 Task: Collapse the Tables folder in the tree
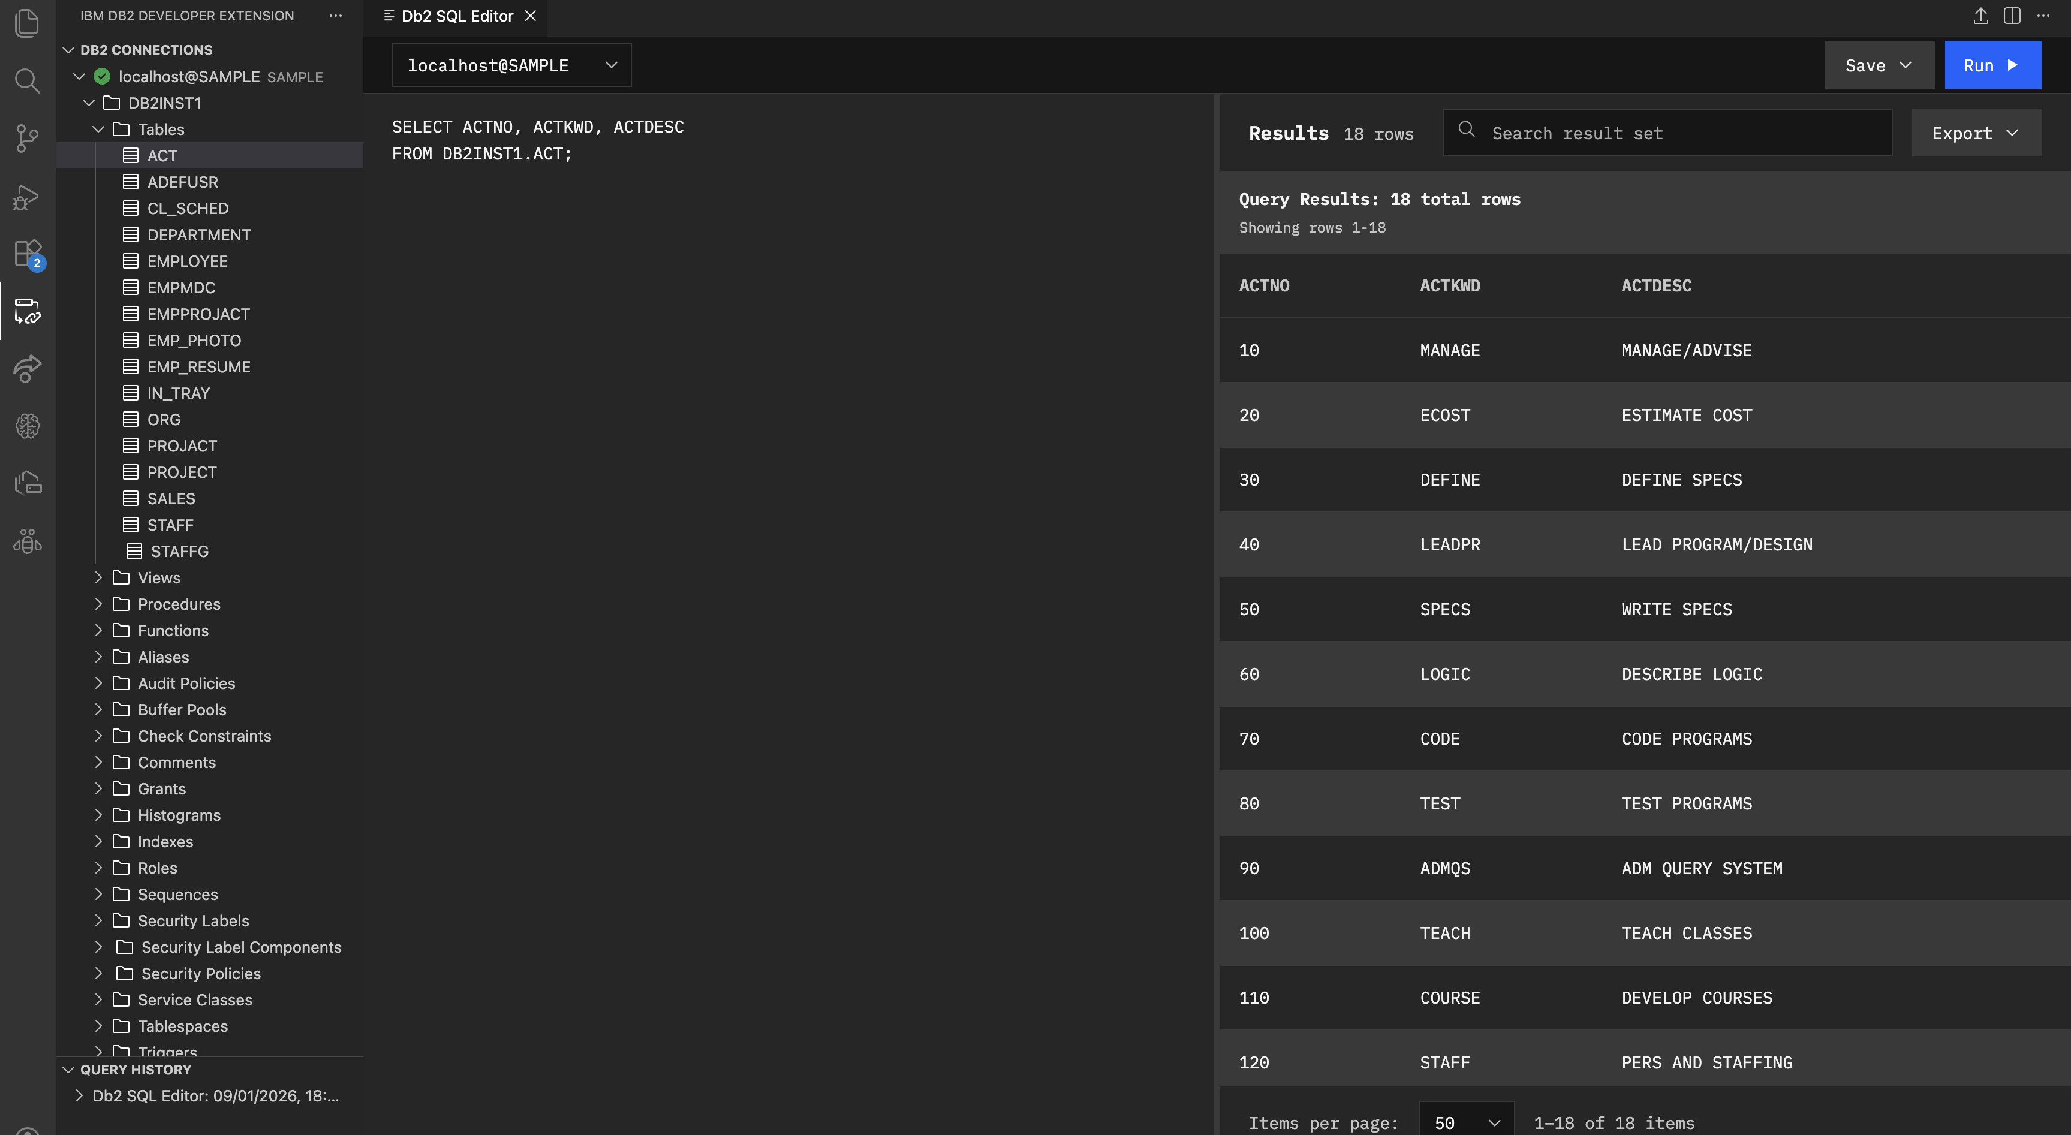pyautogui.click(x=98, y=129)
